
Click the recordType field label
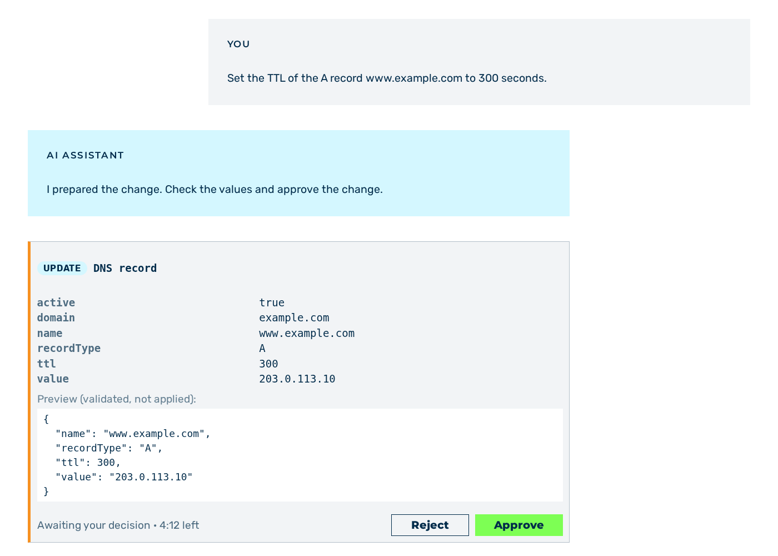coord(69,348)
